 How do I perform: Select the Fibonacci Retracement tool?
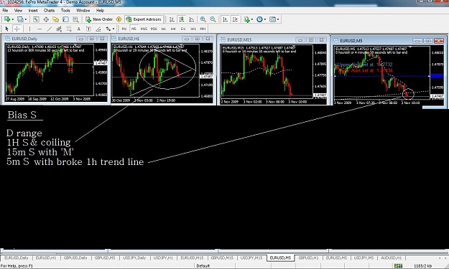[x=69, y=29]
